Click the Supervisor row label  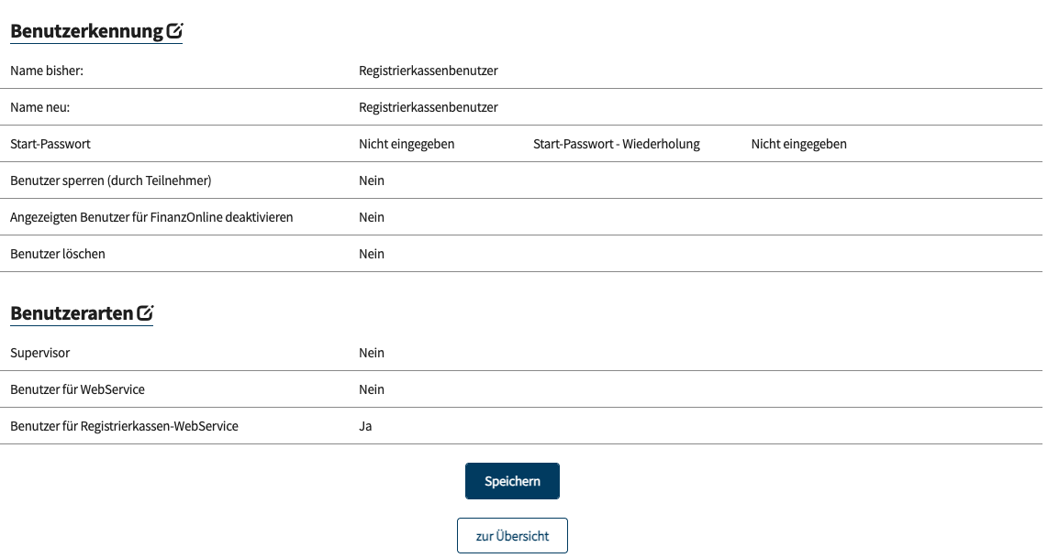click(x=39, y=353)
